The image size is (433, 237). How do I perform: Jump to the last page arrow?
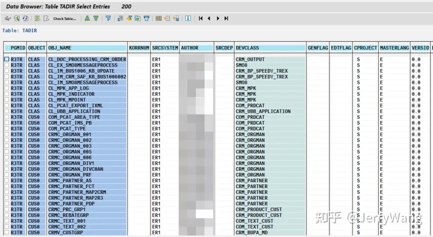point(226,18)
